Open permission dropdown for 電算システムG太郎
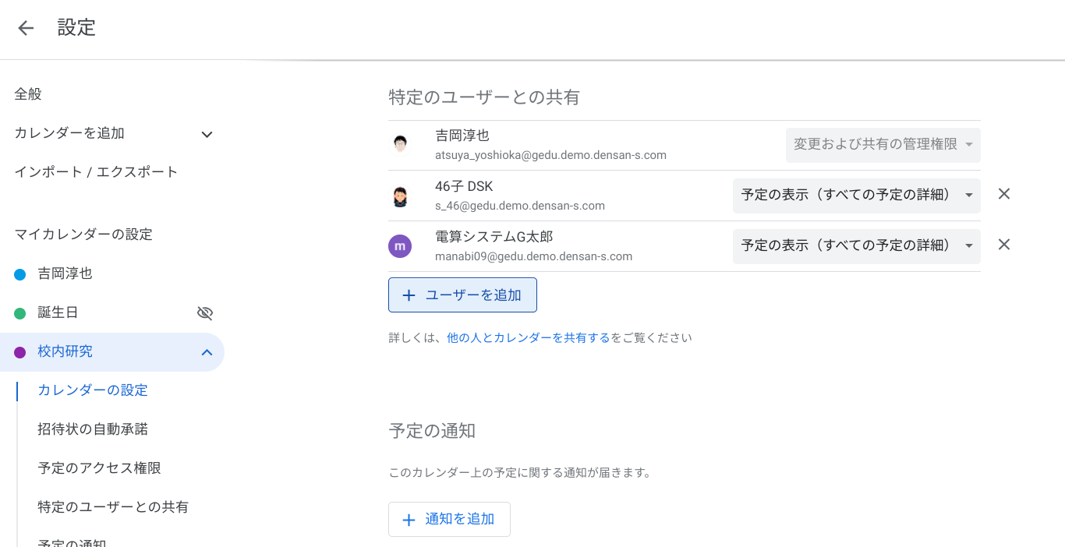 pos(857,246)
